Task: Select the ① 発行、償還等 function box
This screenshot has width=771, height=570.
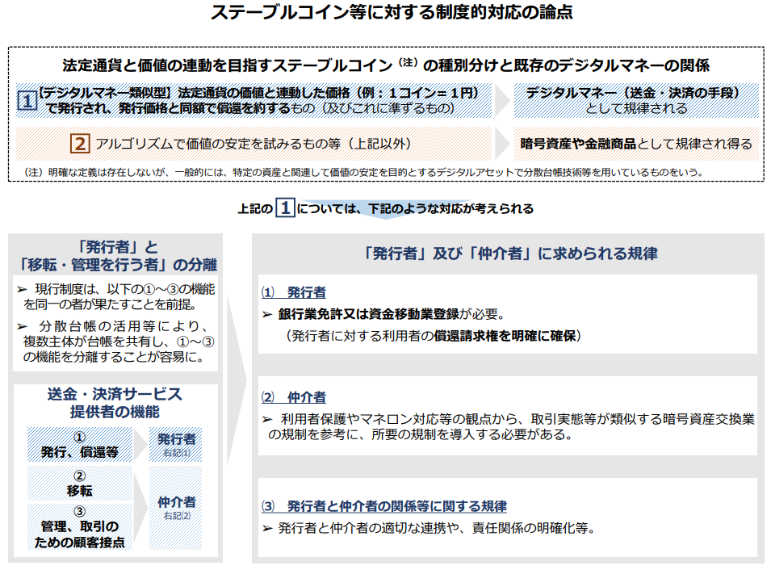Action: pyautogui.click(x=79, y=444)
